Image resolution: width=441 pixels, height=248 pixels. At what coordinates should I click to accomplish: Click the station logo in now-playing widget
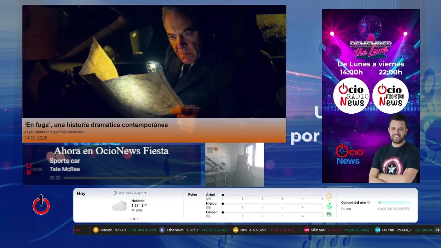point(33,168)
